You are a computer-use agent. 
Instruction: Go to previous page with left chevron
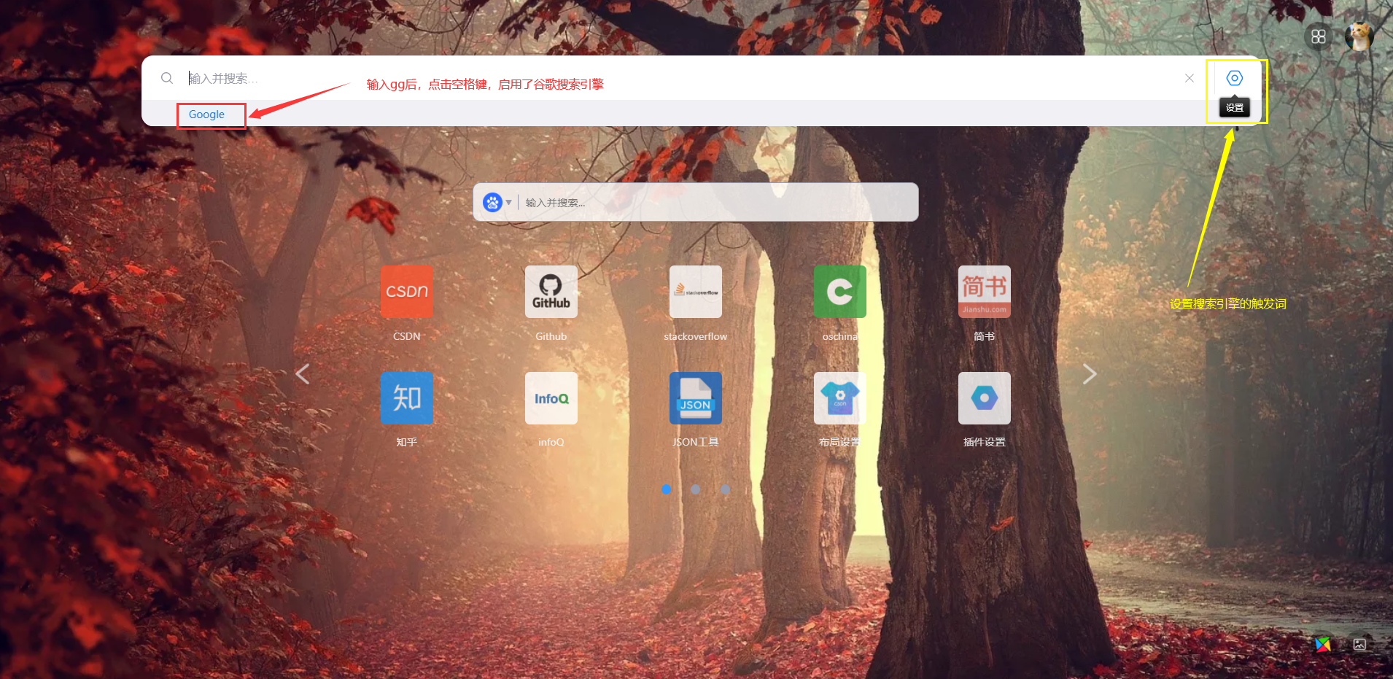303,374
